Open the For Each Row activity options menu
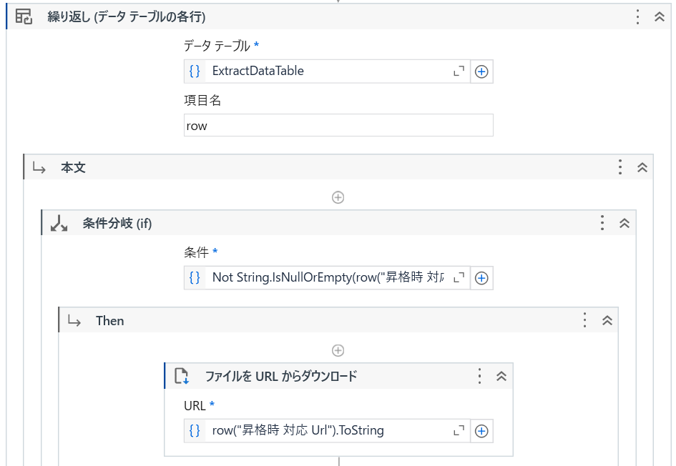 click(637, 17)
